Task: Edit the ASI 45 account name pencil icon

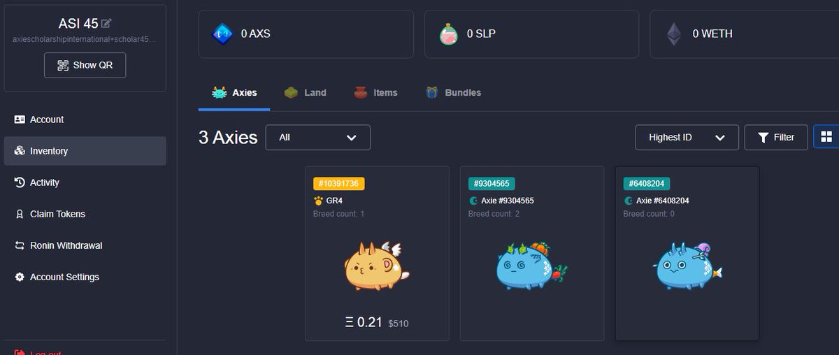Action: (106, 24)
